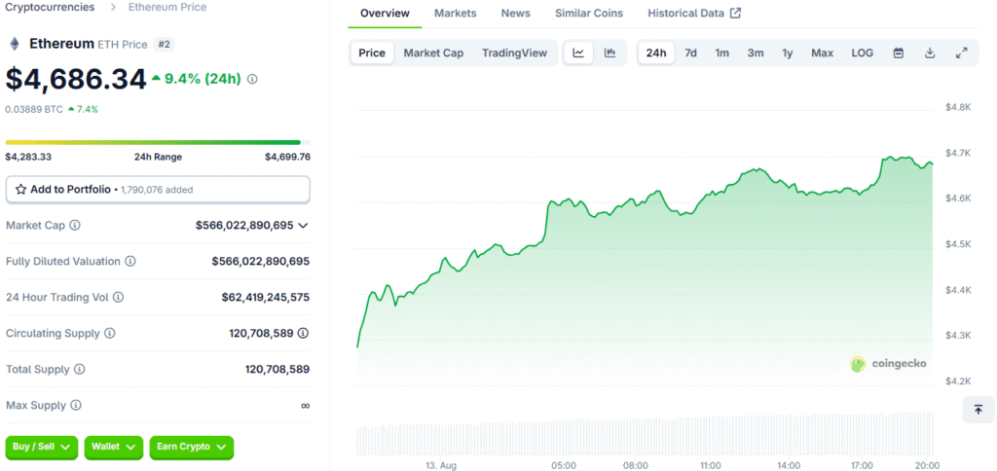Click the star icon in Add to Portfolio
This screenshot has height=471, width=997.
(21, 190)
